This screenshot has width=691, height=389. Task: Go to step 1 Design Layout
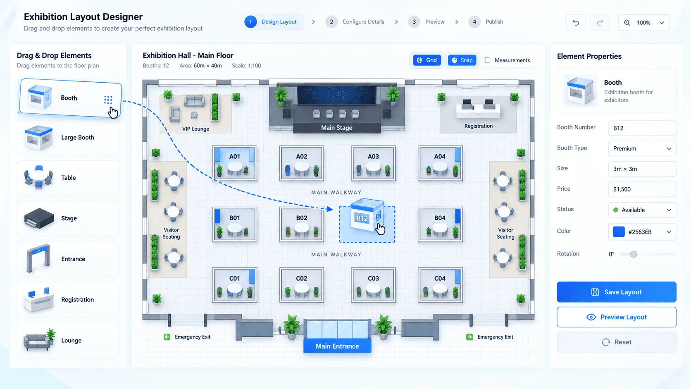272,21
